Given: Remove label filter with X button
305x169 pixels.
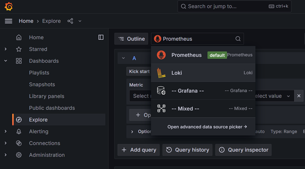Looking at the screenshot, I should click(299, 96).
